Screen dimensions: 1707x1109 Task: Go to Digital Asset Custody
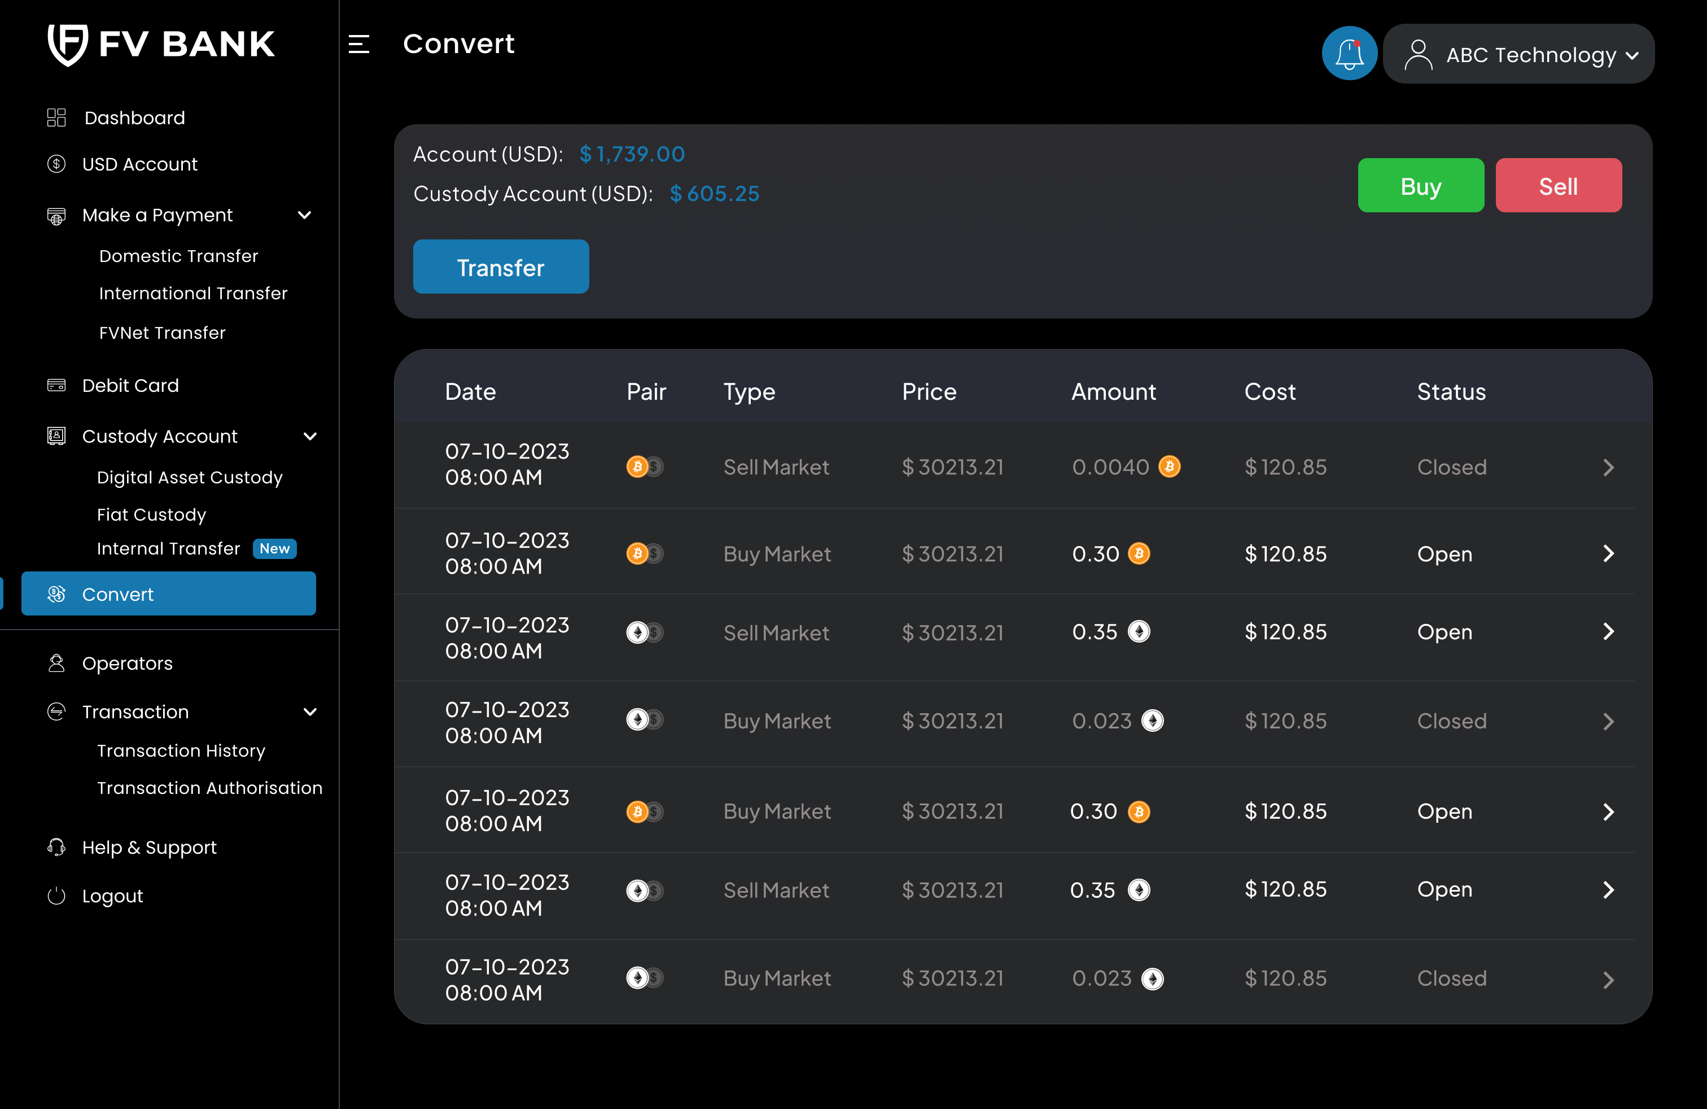(189, 477)
